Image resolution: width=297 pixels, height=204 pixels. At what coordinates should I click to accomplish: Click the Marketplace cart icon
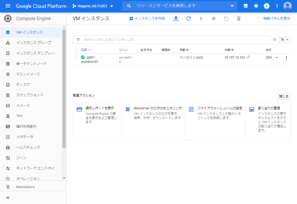click(x=8, y=187)
